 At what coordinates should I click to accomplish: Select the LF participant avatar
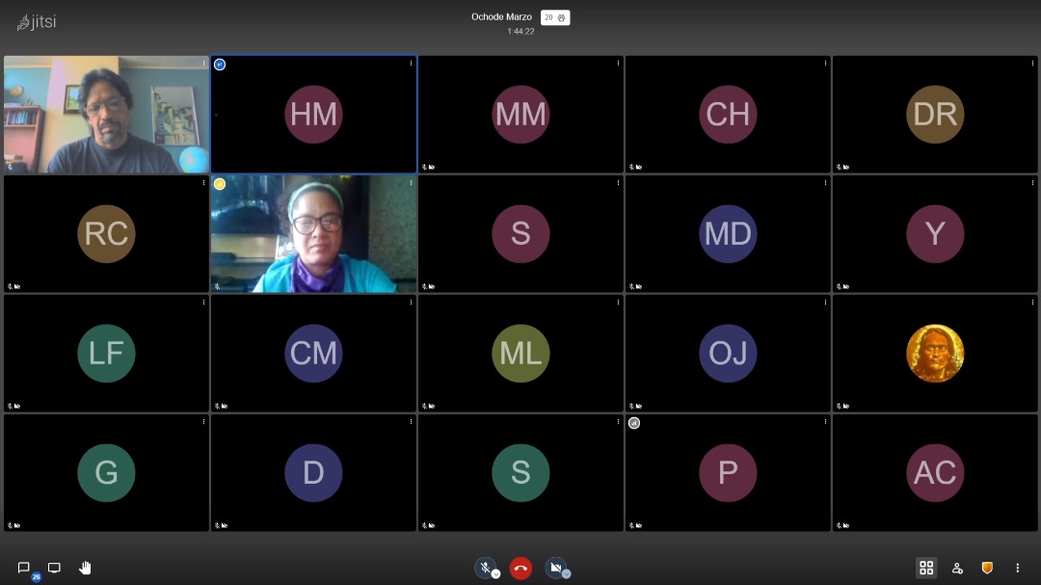tap(106, 354)
